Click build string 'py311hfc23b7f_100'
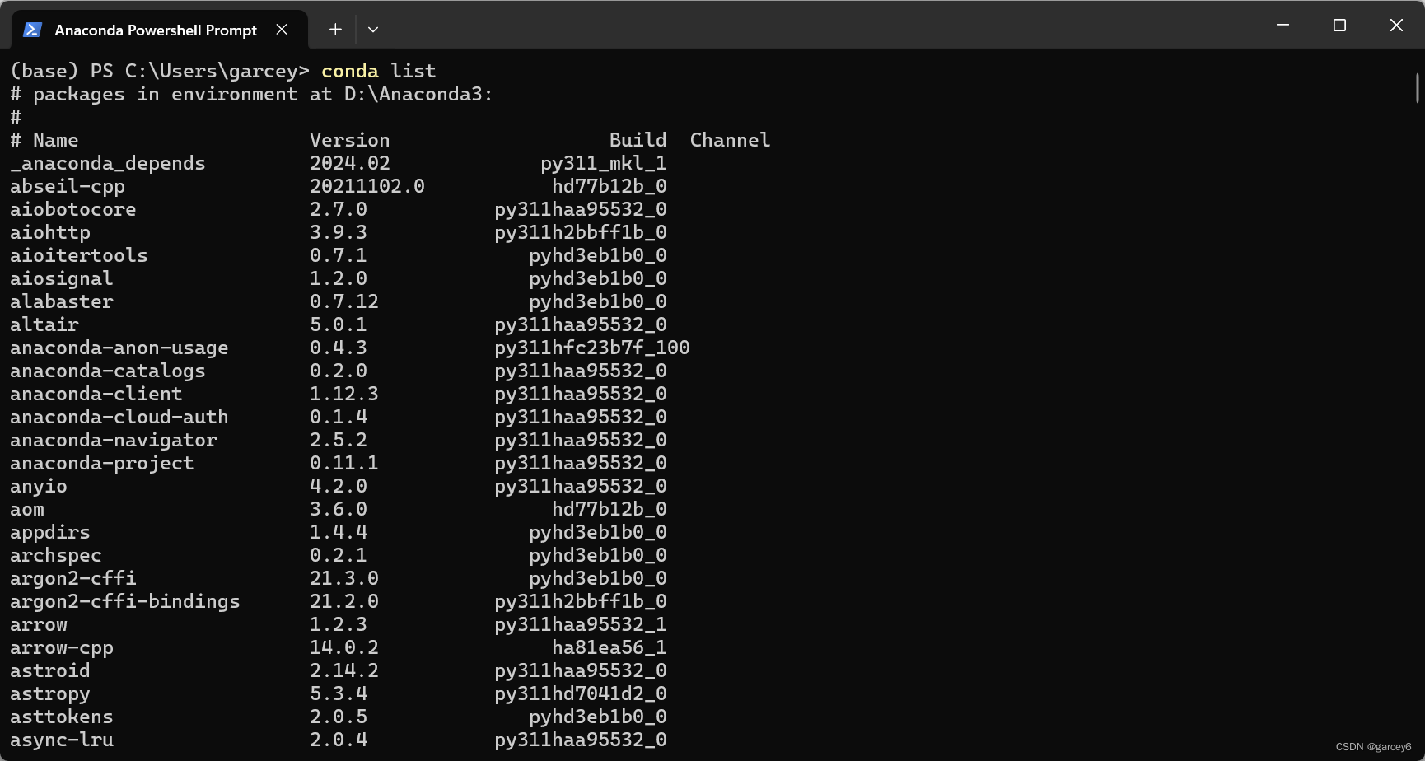Screen dimensions: 1425x761 (591, 348)
